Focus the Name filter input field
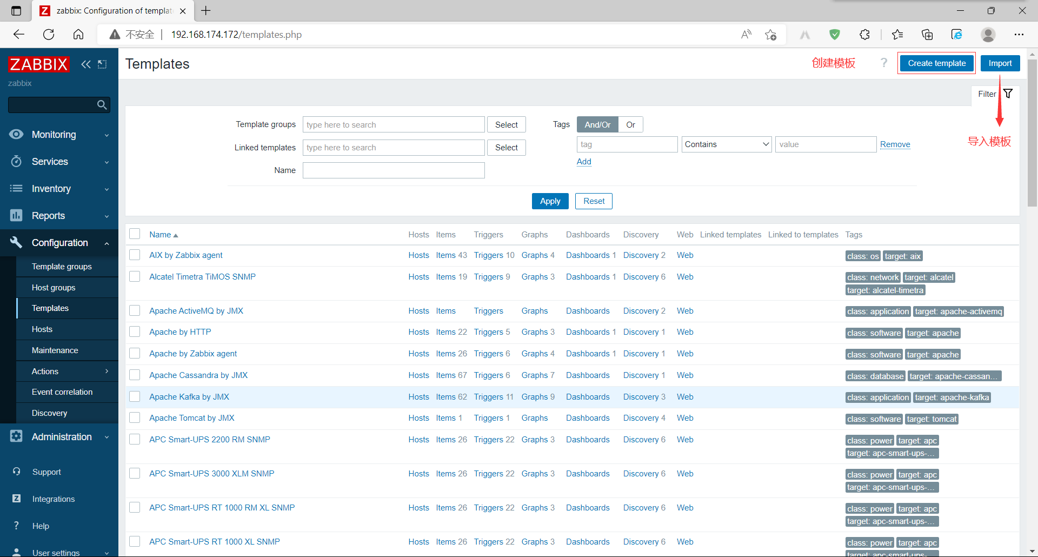The width and height of the screenshot is (1038, 557). (x=394, y=170)
